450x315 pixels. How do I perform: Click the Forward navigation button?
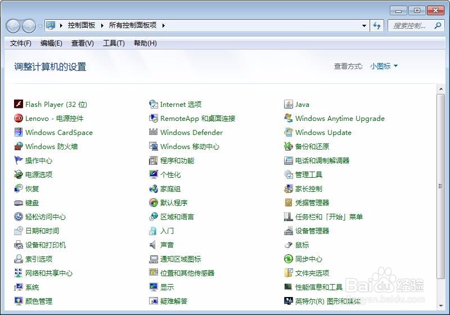click(x=29, y=26)
